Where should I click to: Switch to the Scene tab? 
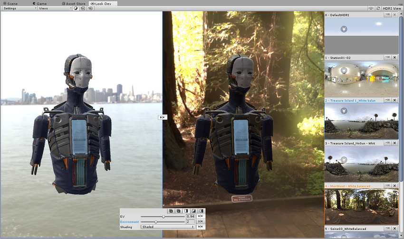click(x=10, y=3)
